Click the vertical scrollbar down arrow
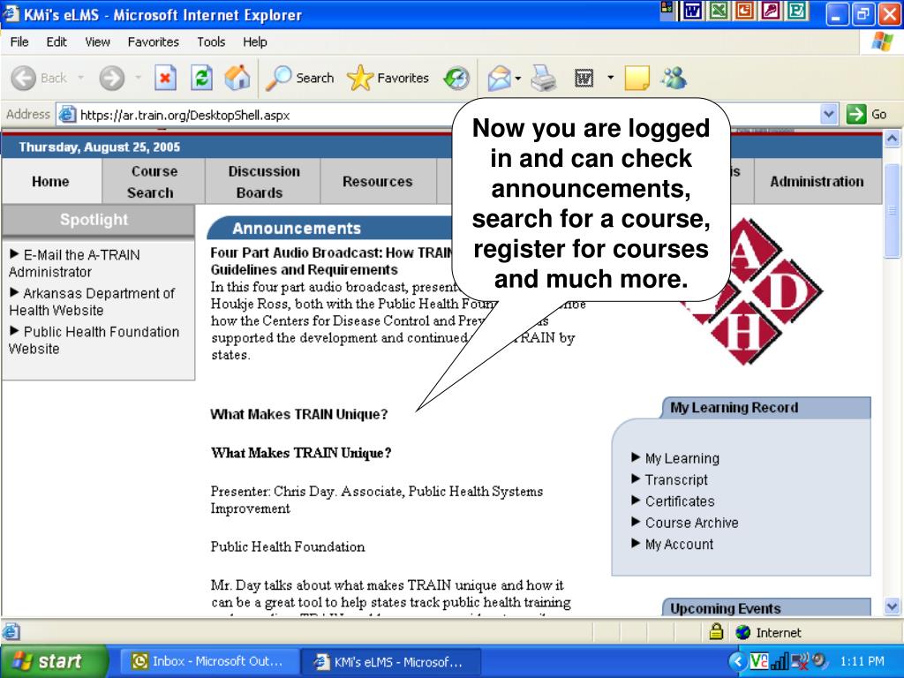 click(x=892, y=606)
